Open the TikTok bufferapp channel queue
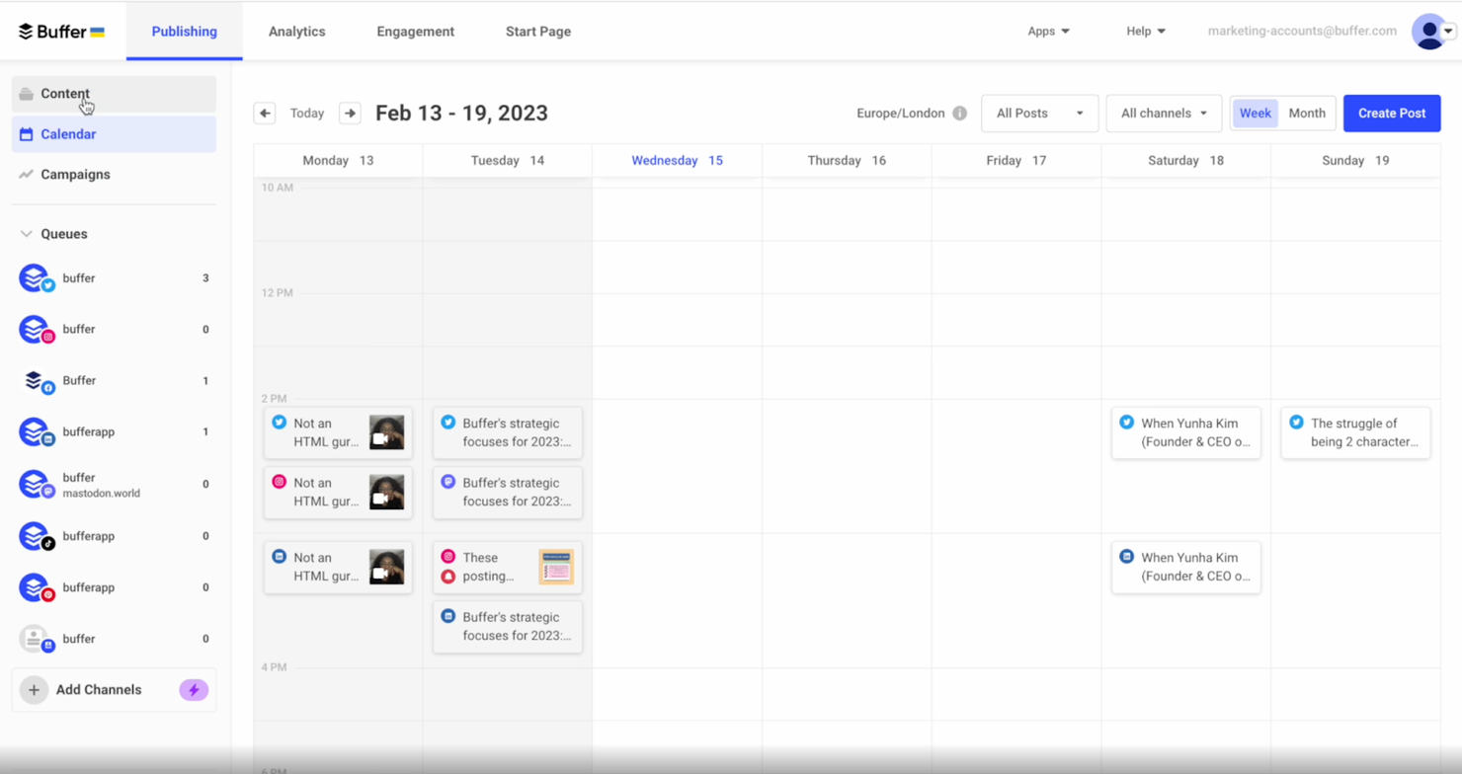Viewport: 1462px width, 774px height. [x=114, y=536]
